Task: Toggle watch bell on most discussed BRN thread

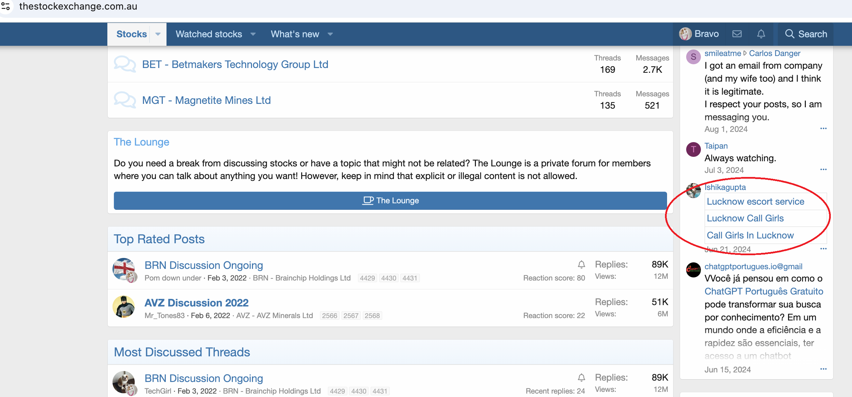Action: (x=582, y=378)
